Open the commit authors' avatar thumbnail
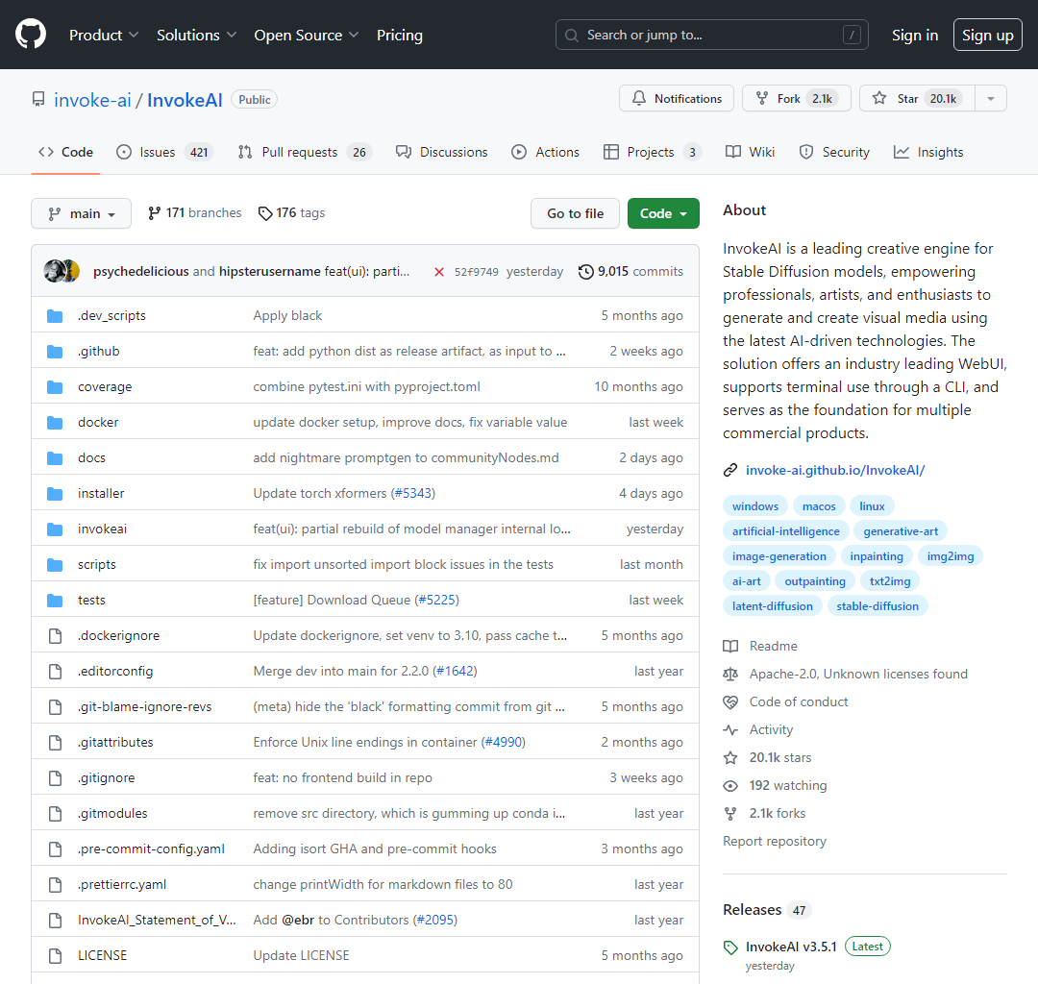1038x984 pixels. (62, 271)
